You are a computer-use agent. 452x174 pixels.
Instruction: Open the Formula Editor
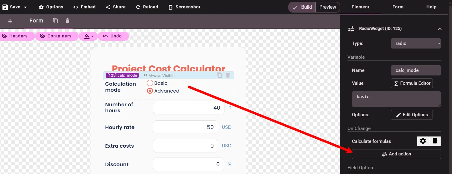click(x=412, y=83)
